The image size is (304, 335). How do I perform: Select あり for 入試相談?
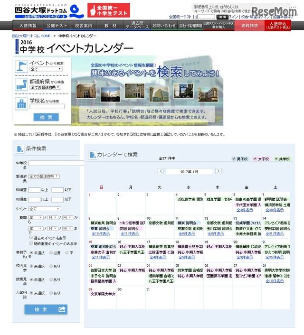[51, 293]
